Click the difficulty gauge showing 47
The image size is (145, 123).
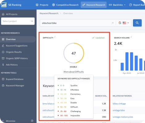(x=74, y=53)
